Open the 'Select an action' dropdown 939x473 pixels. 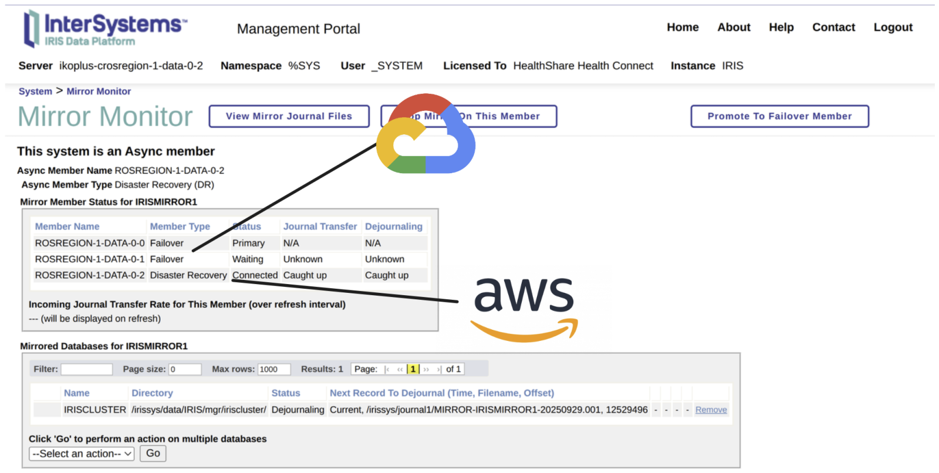coord(82,454)
